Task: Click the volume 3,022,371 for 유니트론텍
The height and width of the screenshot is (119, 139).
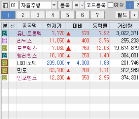Action: (x=127, y=33)
